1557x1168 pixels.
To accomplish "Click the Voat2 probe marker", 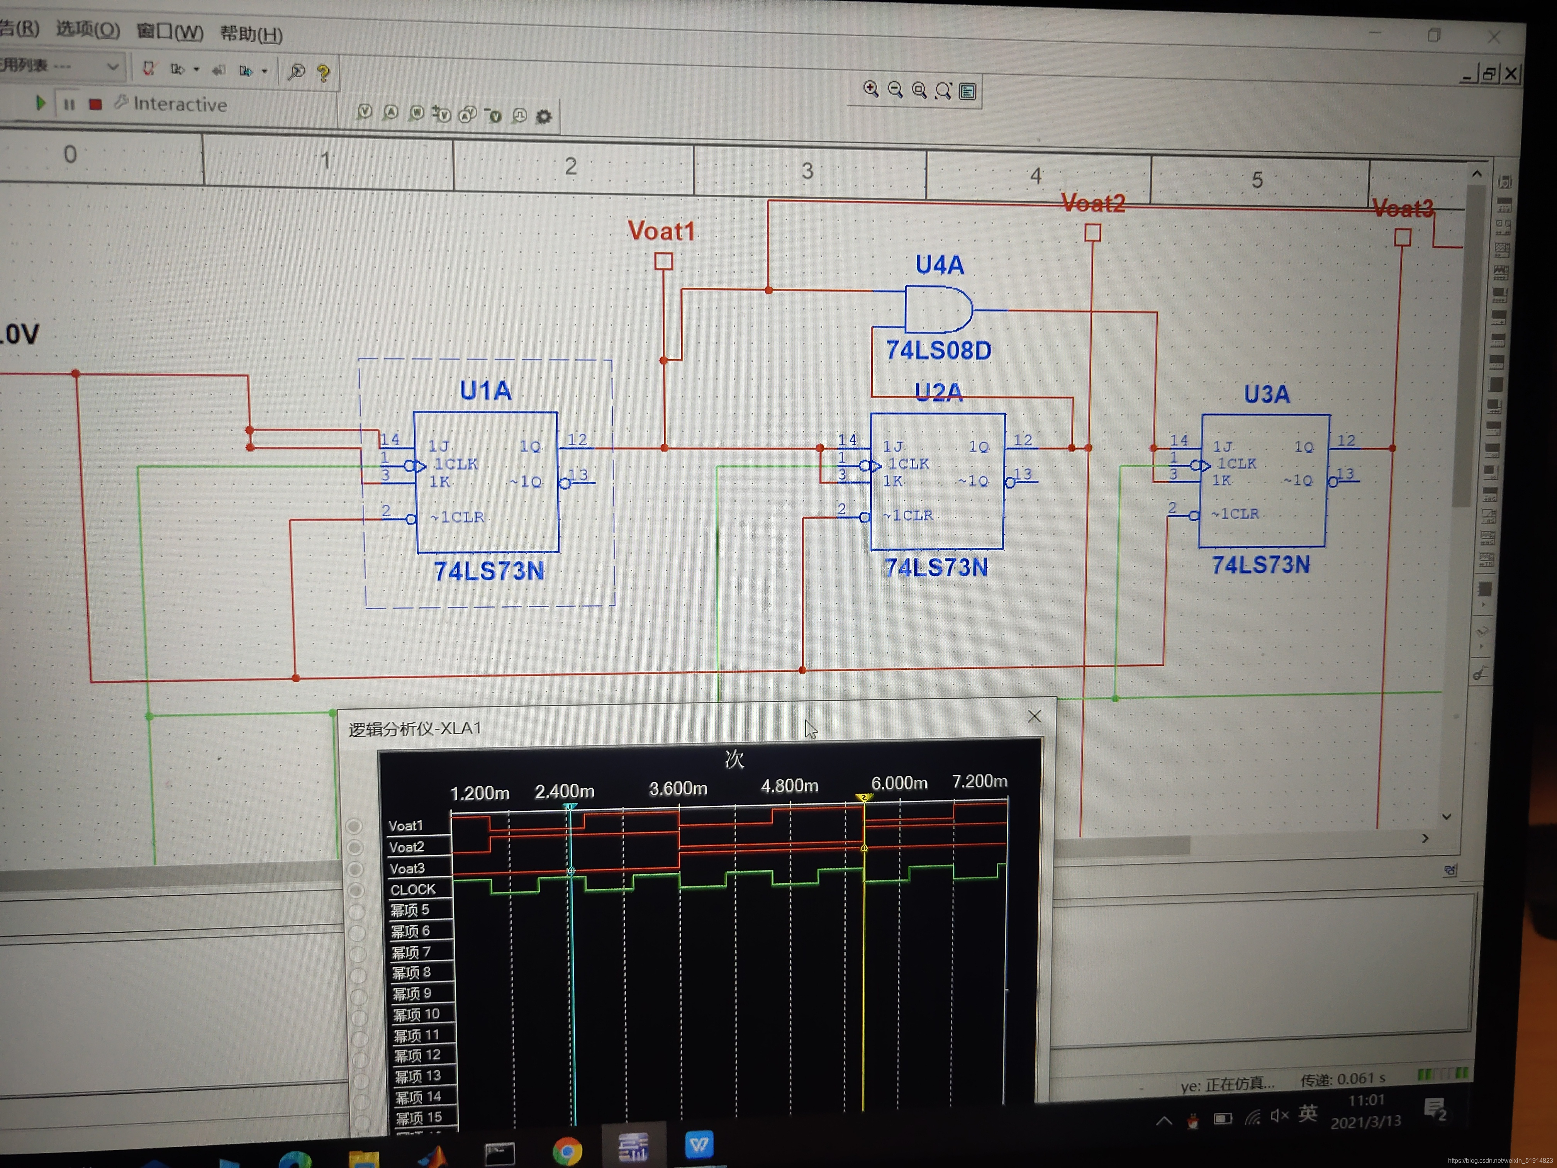I will click(x=1092, y=233).
